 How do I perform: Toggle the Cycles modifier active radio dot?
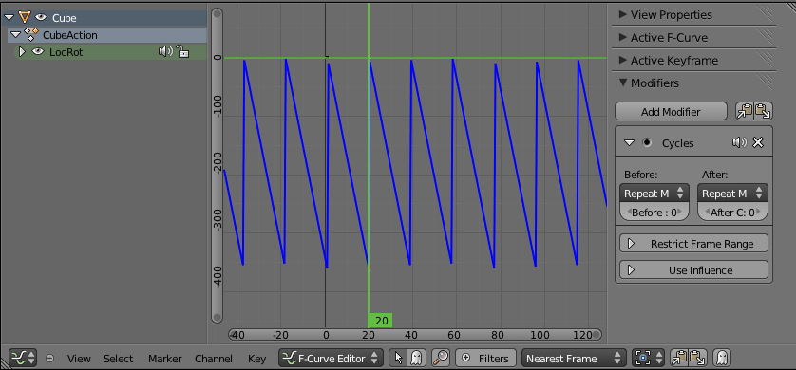(x=647, y=143)
